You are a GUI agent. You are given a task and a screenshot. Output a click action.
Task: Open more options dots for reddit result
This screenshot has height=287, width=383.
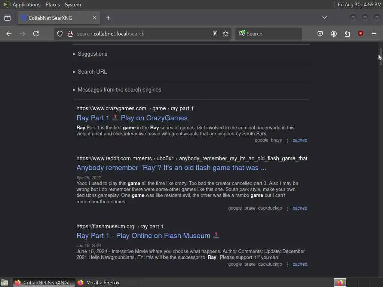coord(287,209)
